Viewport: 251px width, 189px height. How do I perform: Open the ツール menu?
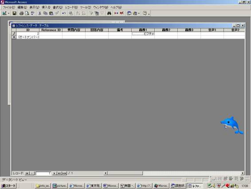coord(86,8)
